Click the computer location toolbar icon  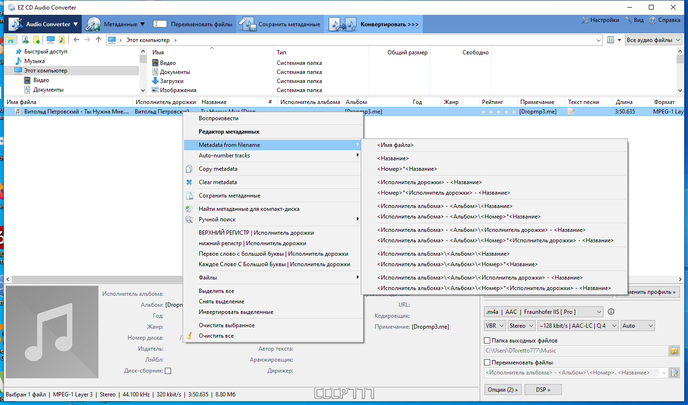50,40
